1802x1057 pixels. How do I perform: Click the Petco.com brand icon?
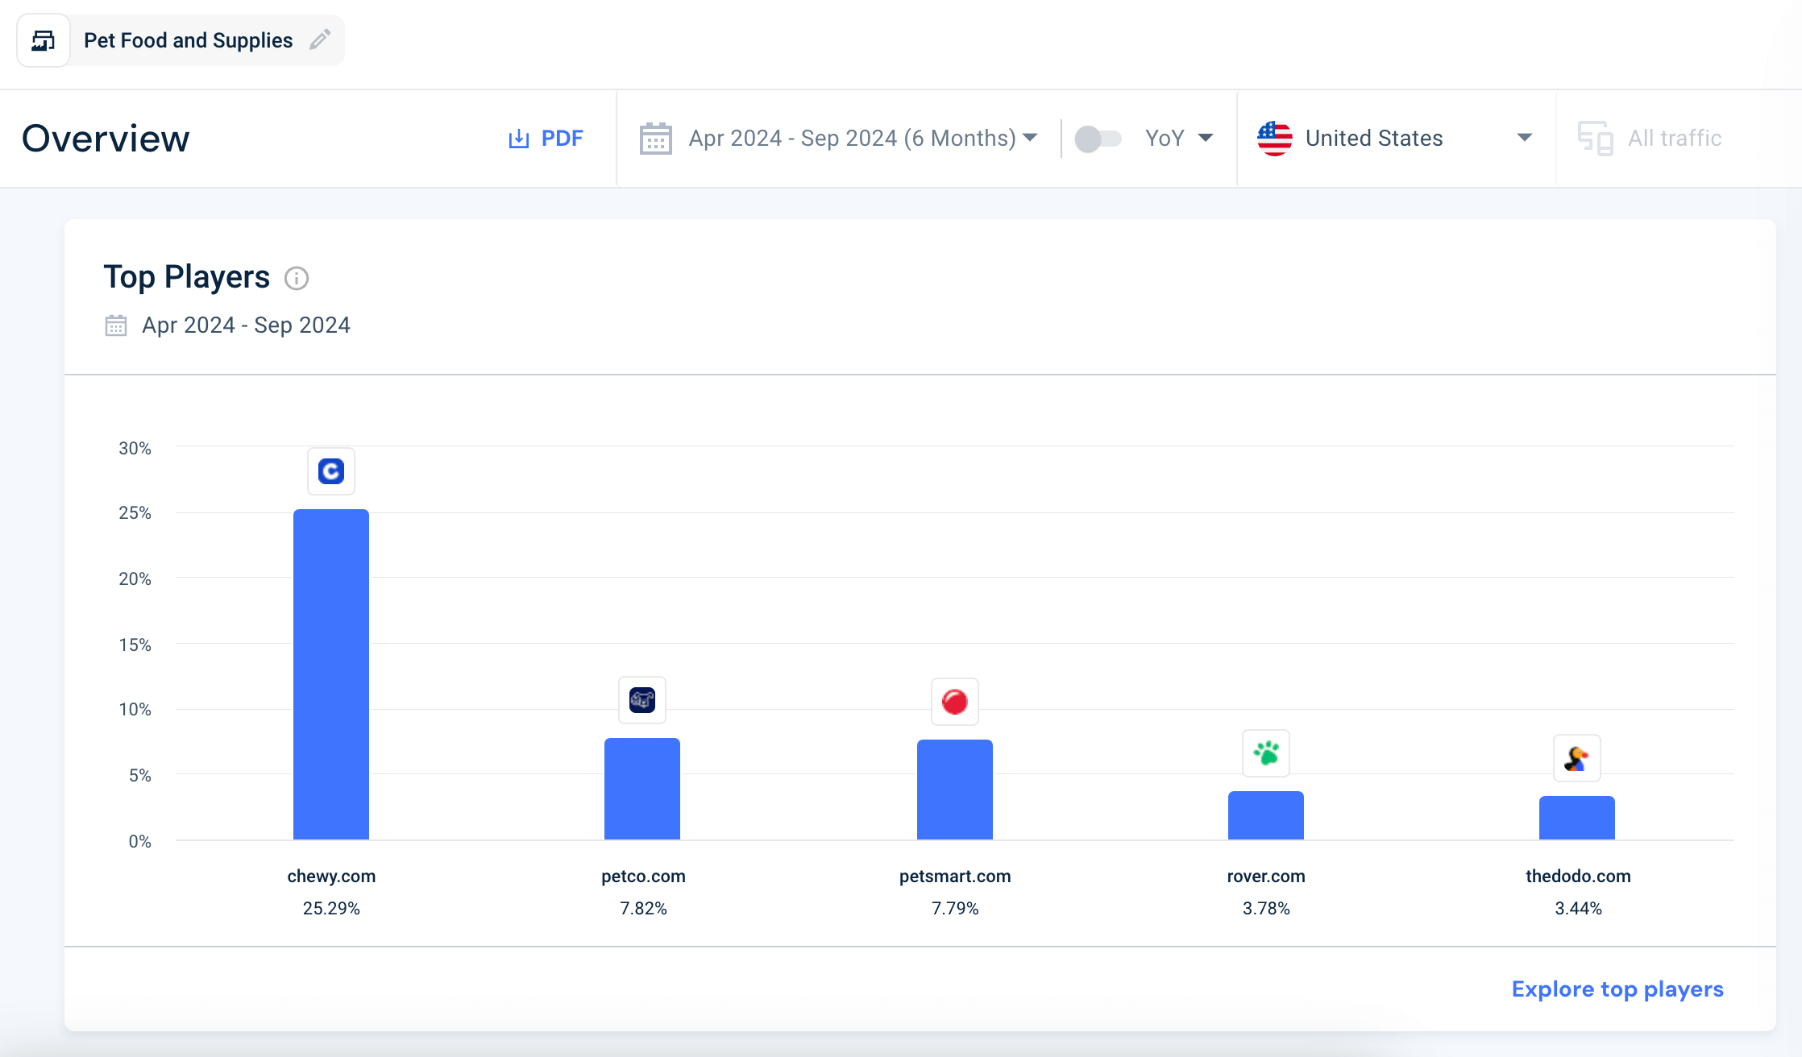(x=641, y=701)
